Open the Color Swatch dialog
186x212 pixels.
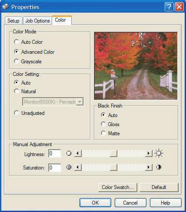117,187
